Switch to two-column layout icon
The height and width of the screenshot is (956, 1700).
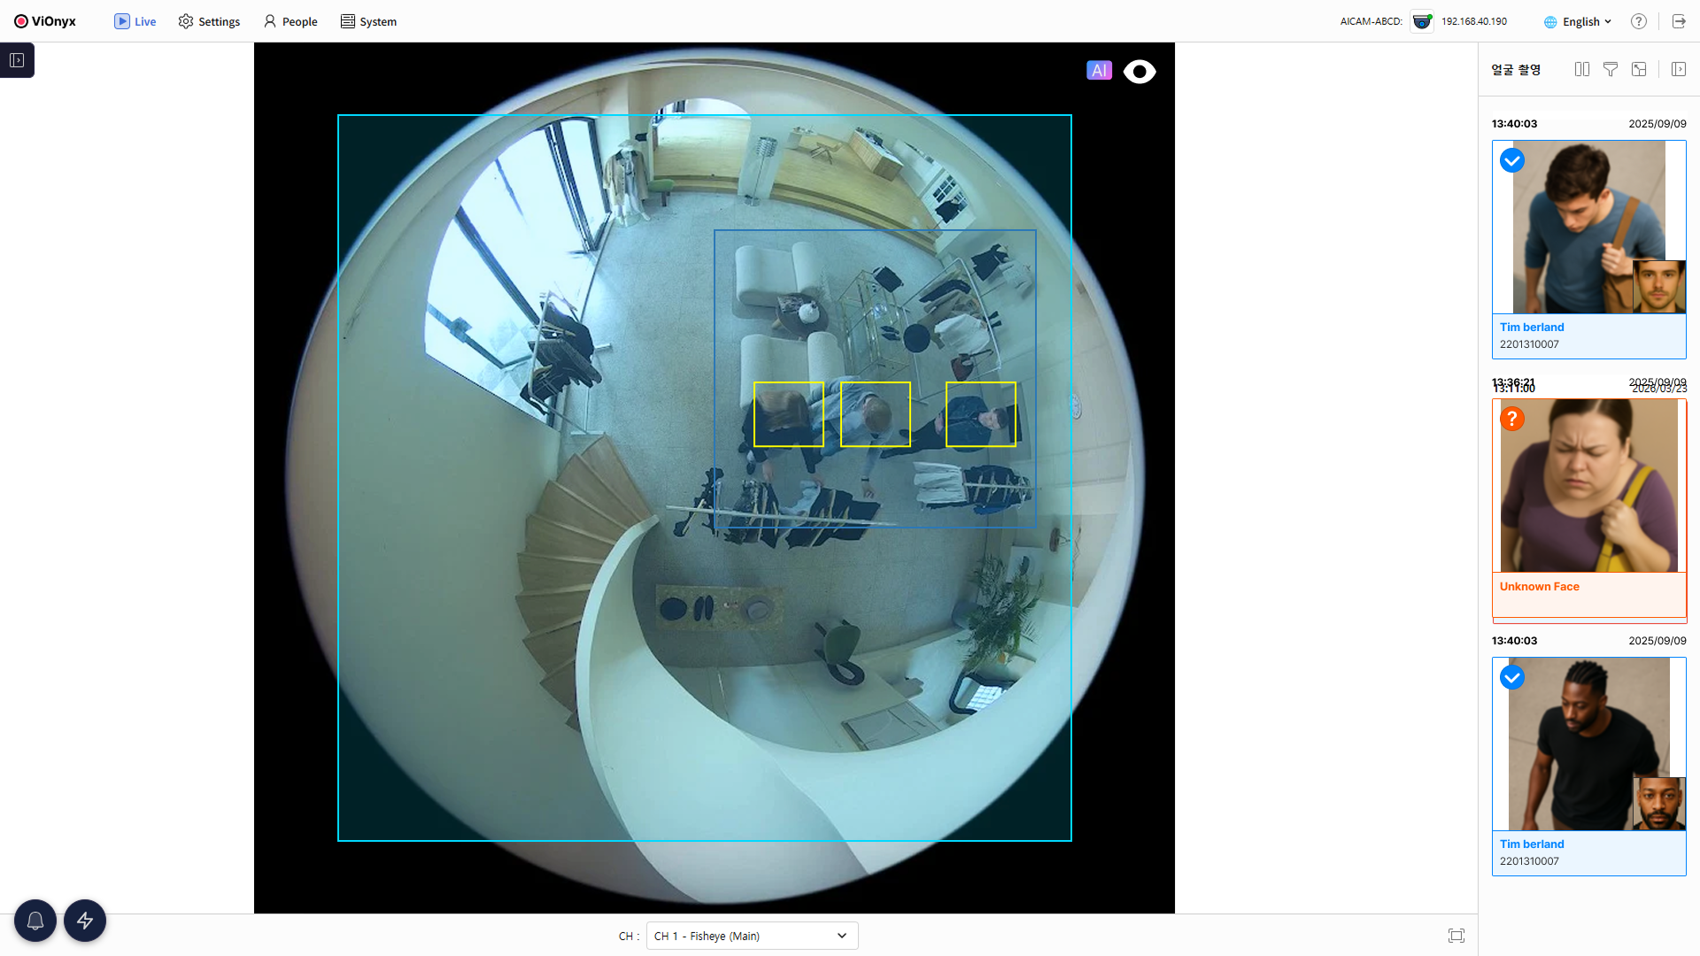(1582, 69)
